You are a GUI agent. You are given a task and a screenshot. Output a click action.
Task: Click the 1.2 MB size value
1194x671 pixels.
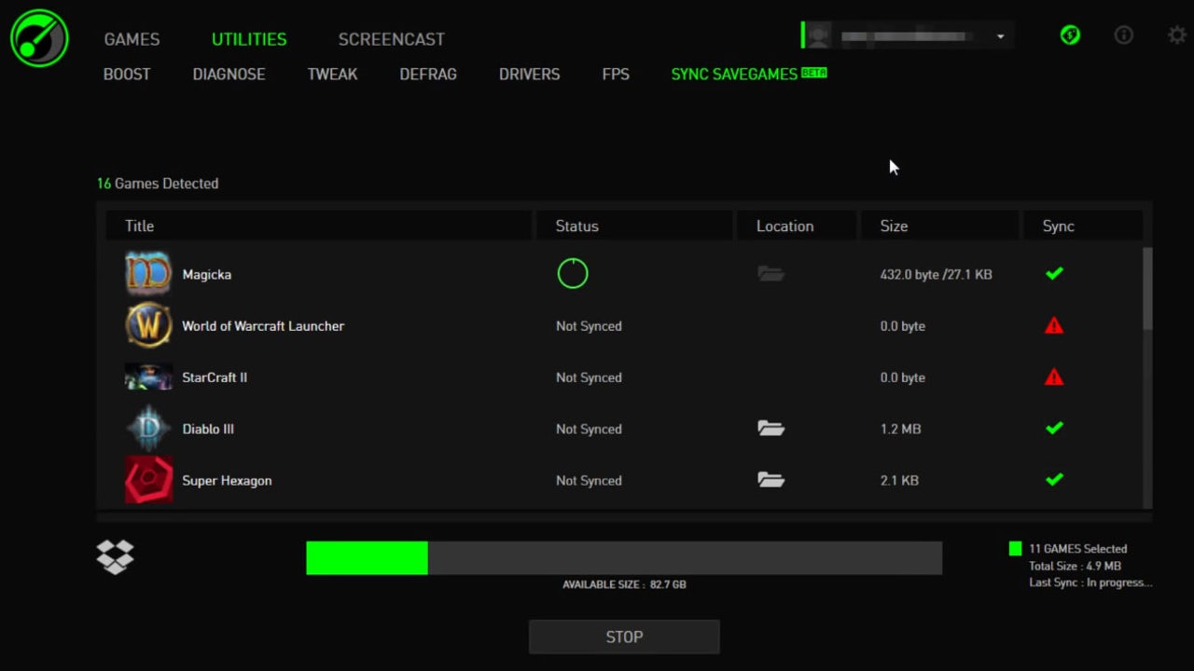900,429
